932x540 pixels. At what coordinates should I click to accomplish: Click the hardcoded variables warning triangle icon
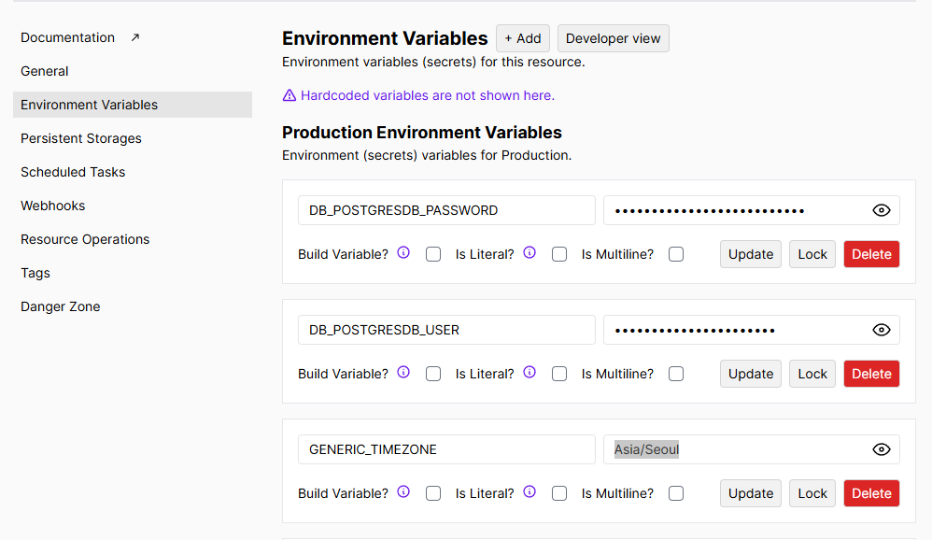[289, 95]
